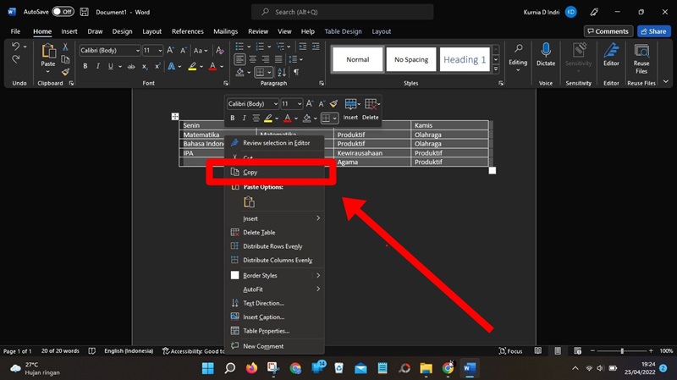Toggle AutoSave switch
677x380 pixels.
[63, 12]
